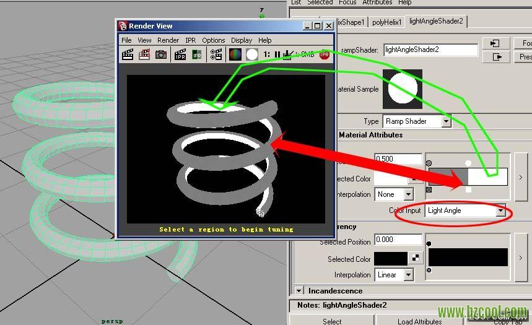
Task: Minimize the Render View window
Action: (307, 26)
